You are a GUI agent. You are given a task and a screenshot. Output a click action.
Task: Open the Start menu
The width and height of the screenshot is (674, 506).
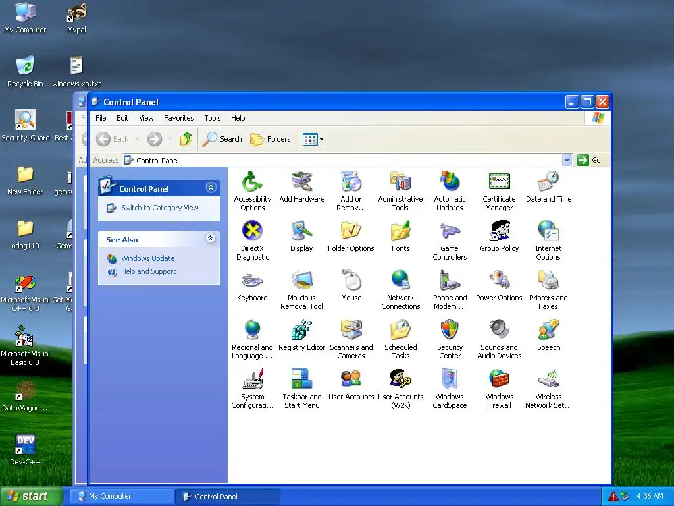click(x=32, y=496)
